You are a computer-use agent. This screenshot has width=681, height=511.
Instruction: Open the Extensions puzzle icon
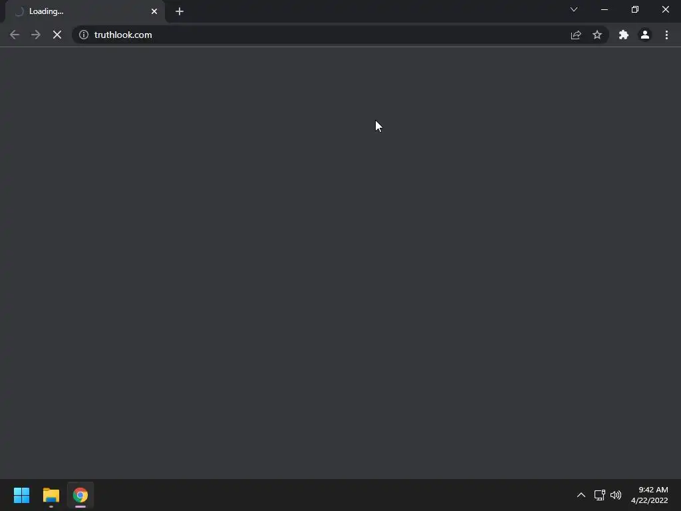pos(624,35)
